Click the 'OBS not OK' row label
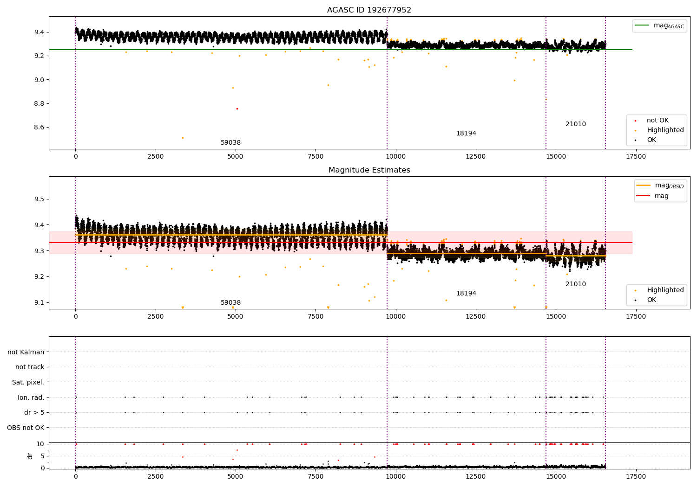This screenshot has width=697, height=487. 26,428
